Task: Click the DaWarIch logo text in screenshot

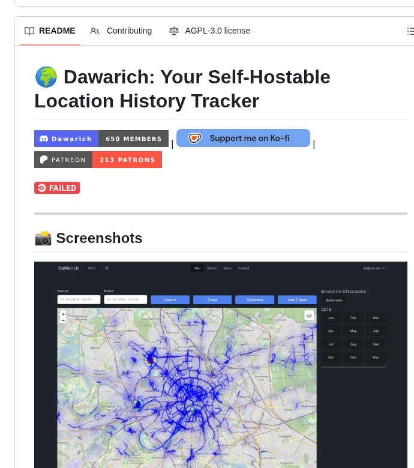Action: pos(68,268)
